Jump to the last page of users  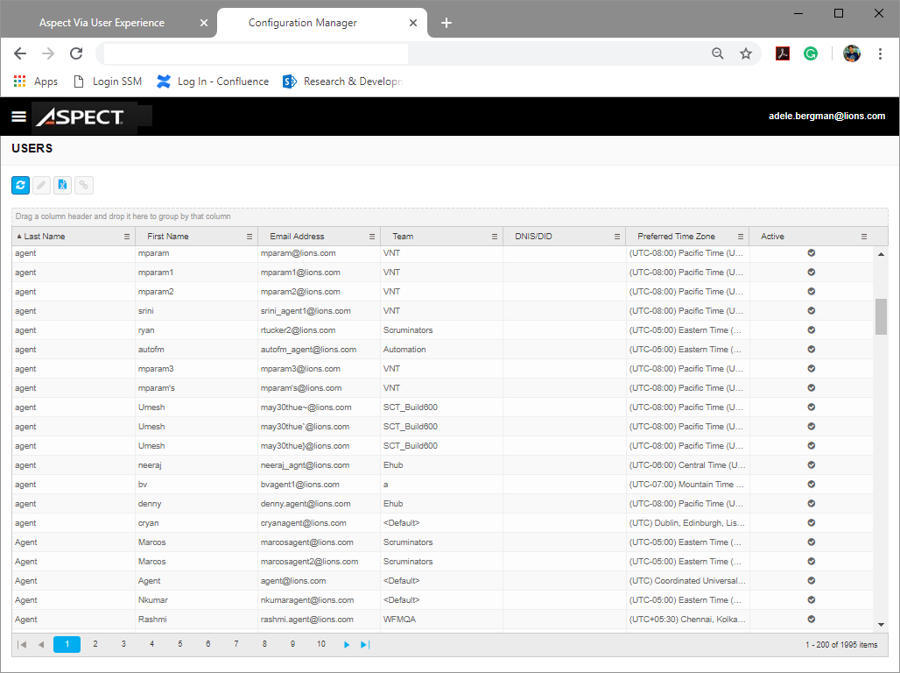(x=364, y=644)
